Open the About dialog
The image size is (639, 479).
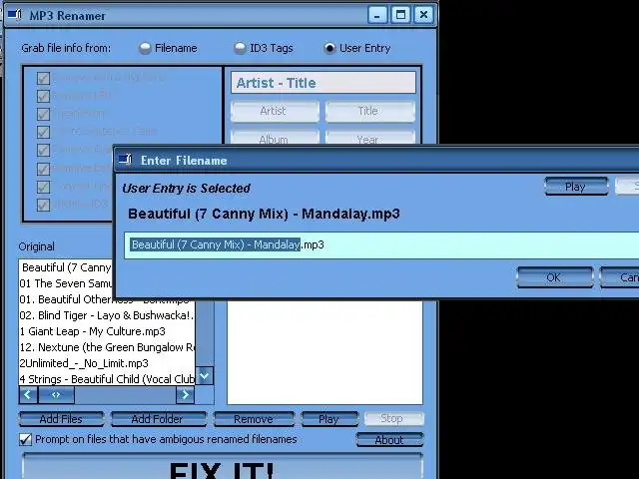point(390,440)
